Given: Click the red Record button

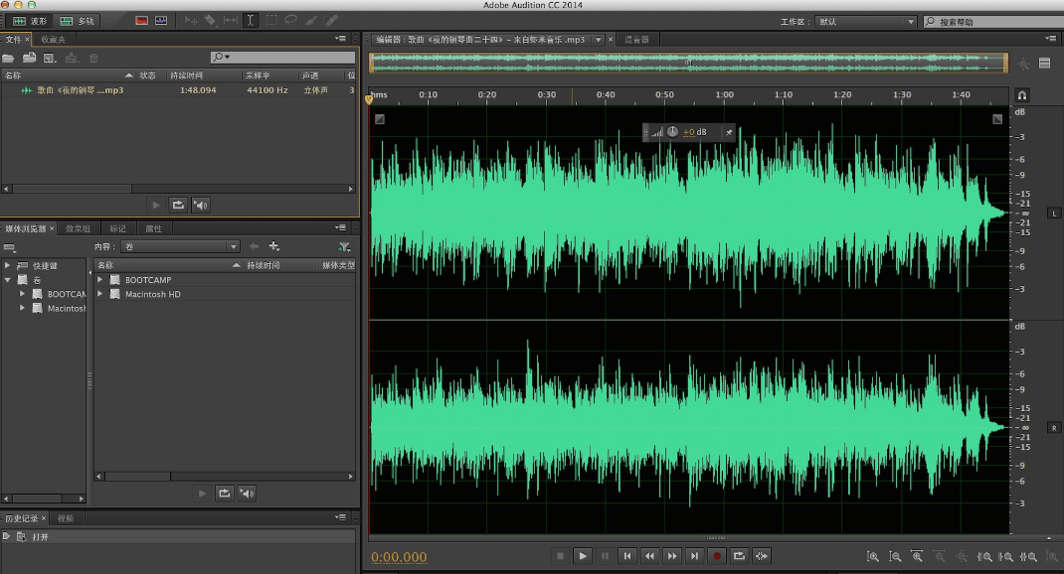Looking at the screenshot, I should pos(716,556).
